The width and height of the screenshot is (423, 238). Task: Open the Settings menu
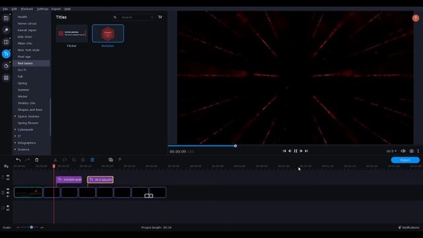42,9
